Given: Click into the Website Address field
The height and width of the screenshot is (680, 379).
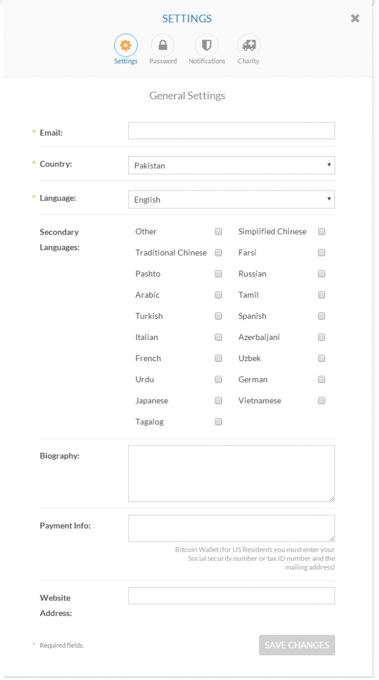Looking at the screenshot, I should (x=232, y=596).
